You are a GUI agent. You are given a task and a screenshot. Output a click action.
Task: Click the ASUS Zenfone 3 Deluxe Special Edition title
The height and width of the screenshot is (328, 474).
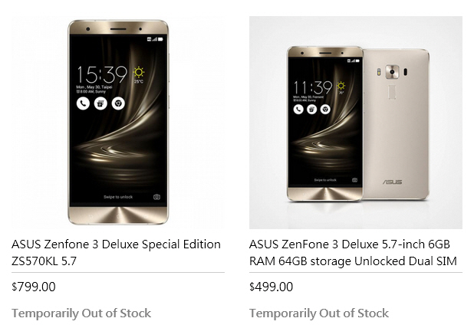pyautogui.click(x=116, y=252)
